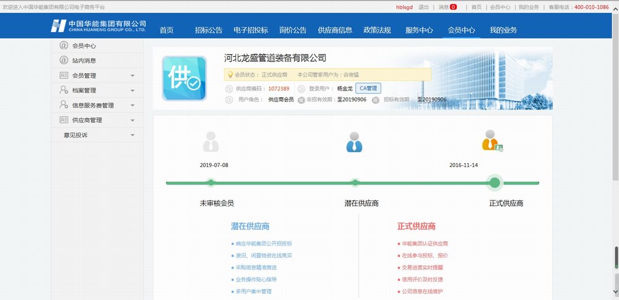The height and width of the screenshot is (300, 619).
Task: Click the icon beside 非招有效期
Action: pyautogui.click(x=301, y=100)
